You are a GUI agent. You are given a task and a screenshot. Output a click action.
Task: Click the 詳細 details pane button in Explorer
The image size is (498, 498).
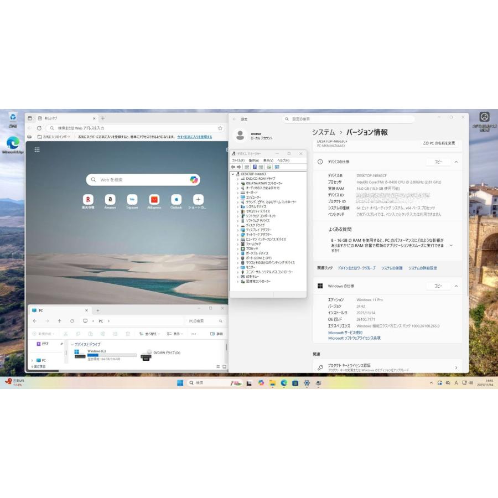216,334
